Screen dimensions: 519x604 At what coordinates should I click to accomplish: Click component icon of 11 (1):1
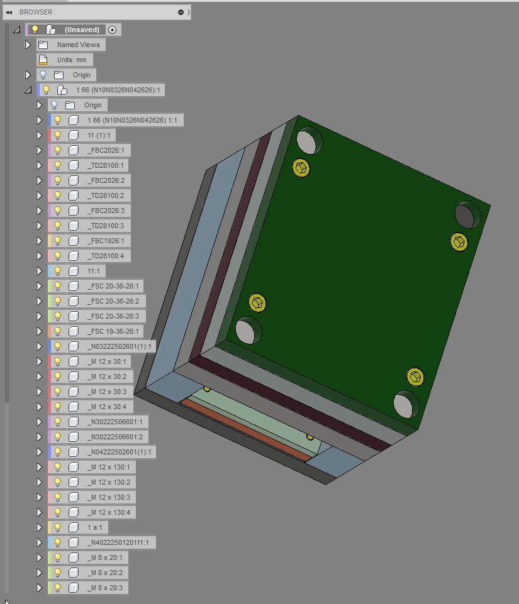click(x=74, y=135)
